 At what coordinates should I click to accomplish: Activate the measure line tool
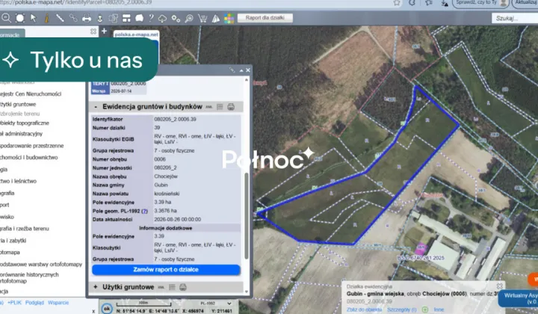pos(60,18)
